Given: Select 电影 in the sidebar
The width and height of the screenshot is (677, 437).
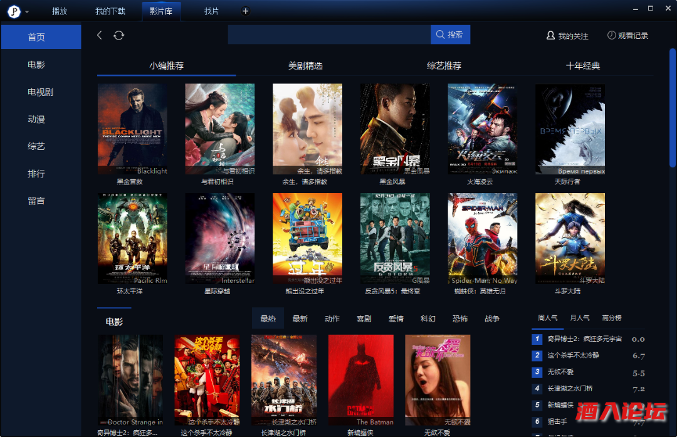Looking at the screenshot, I should pyautogui.click(x=36, y=65).
